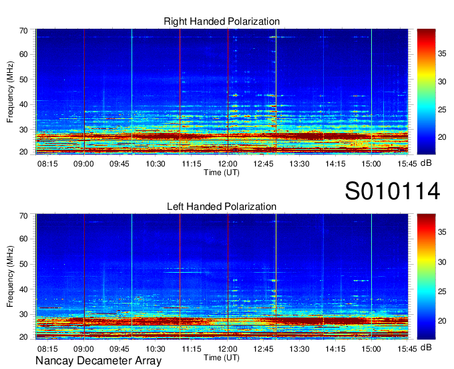The image size is (454, 369).
Task: Click the top plot's 'Time (UT)' label
Action: 222,172
